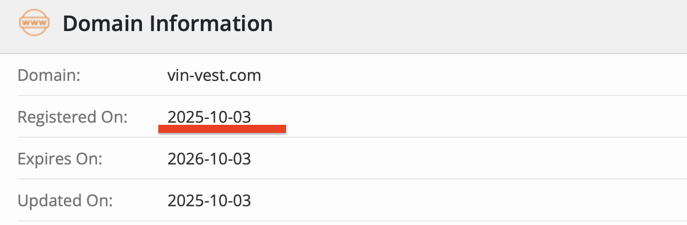The height and width of the screenshot is (225, 687).
Task: Select the Updated On date value
Action: pyautogui.click(x=209, y=200)
